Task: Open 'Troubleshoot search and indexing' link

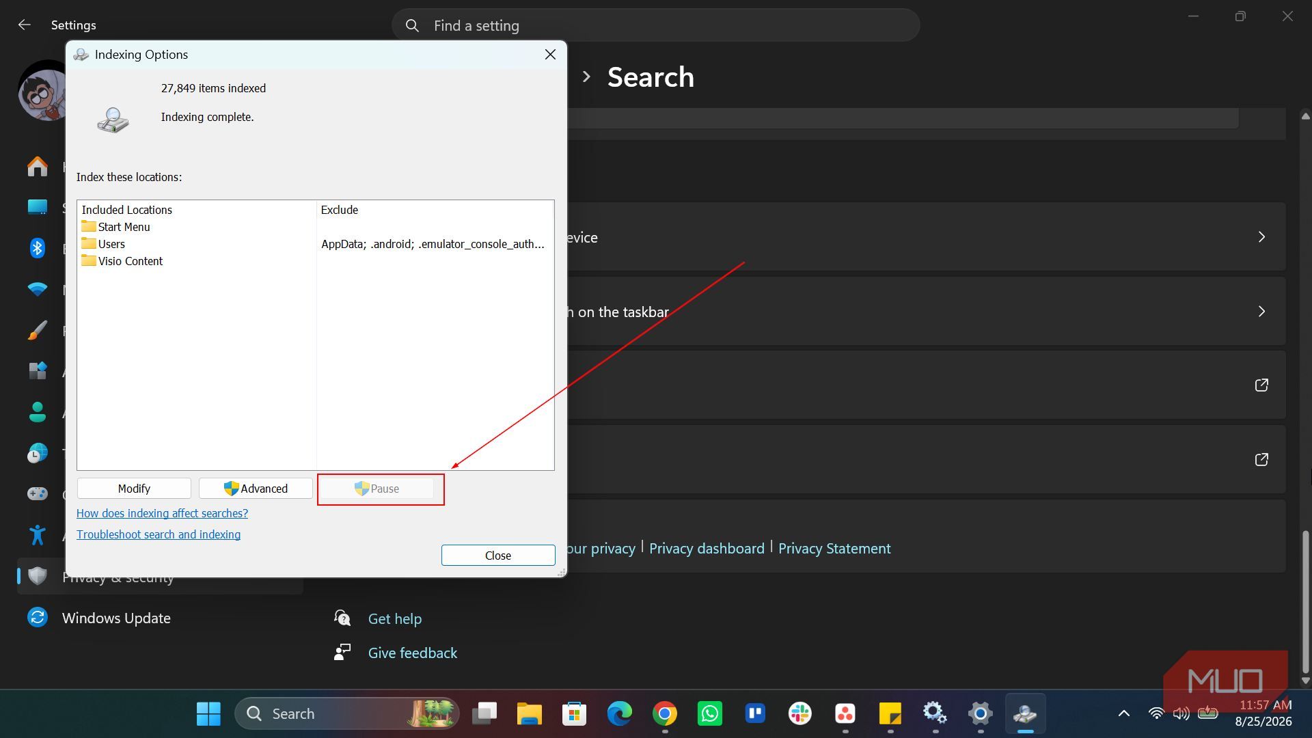Action: [159, 534]
